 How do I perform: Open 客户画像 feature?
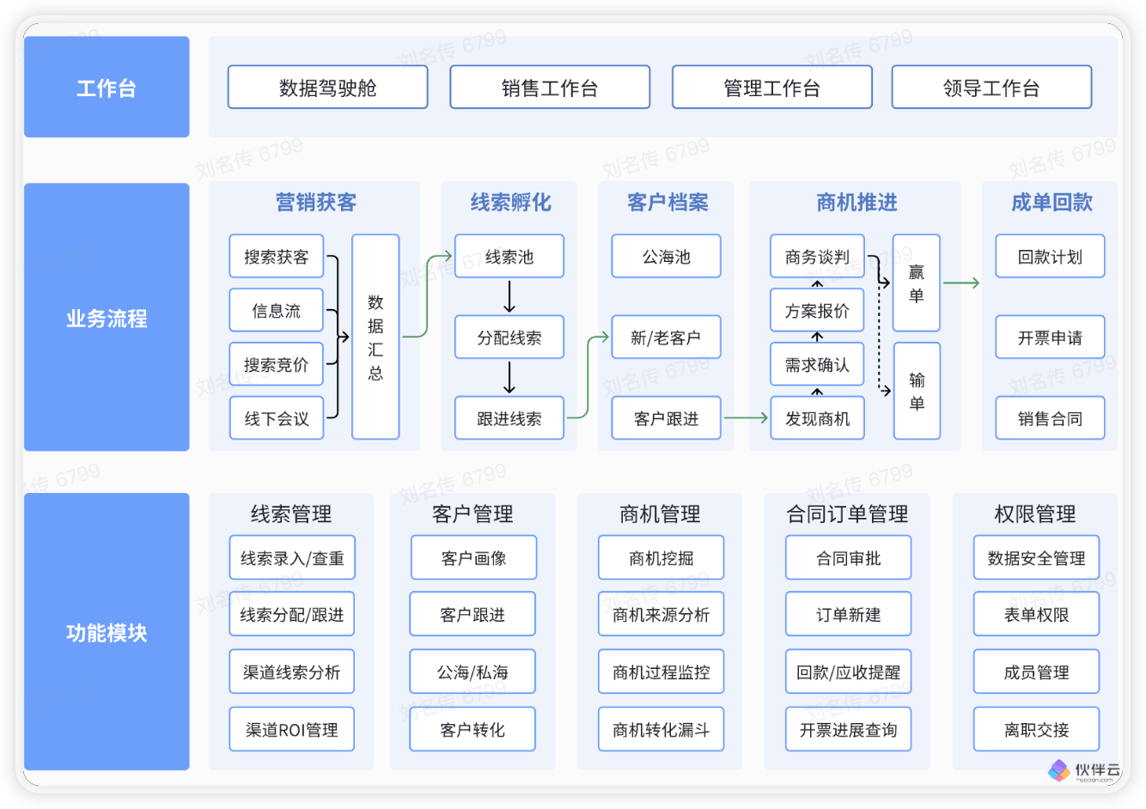coord(473,557)
